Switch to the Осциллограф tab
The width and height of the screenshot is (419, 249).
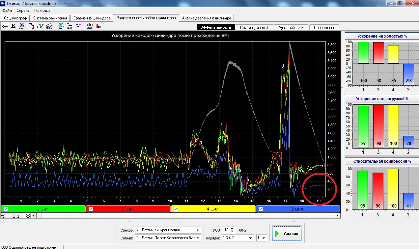15,18
